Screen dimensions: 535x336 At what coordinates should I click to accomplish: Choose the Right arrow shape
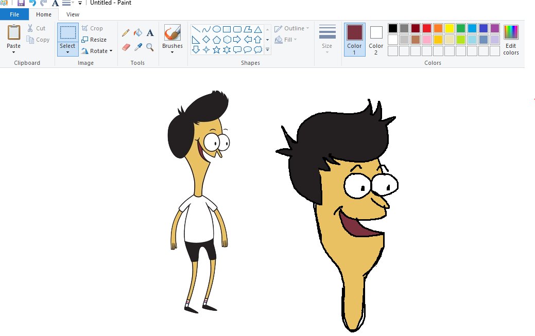[237, 40]
